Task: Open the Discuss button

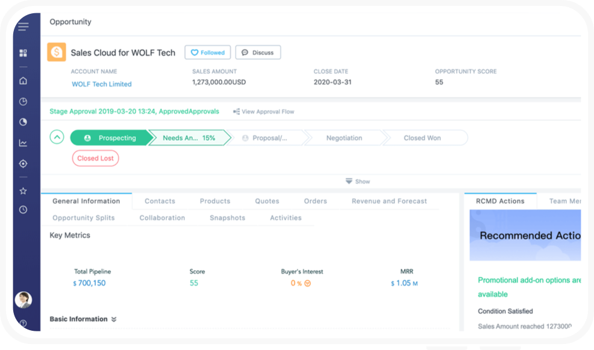Action: 258,52
